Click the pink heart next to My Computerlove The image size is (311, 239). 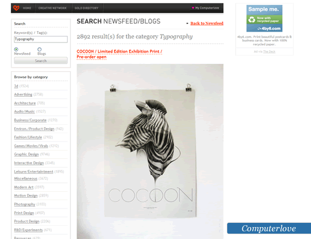click(x=193, y=8)
